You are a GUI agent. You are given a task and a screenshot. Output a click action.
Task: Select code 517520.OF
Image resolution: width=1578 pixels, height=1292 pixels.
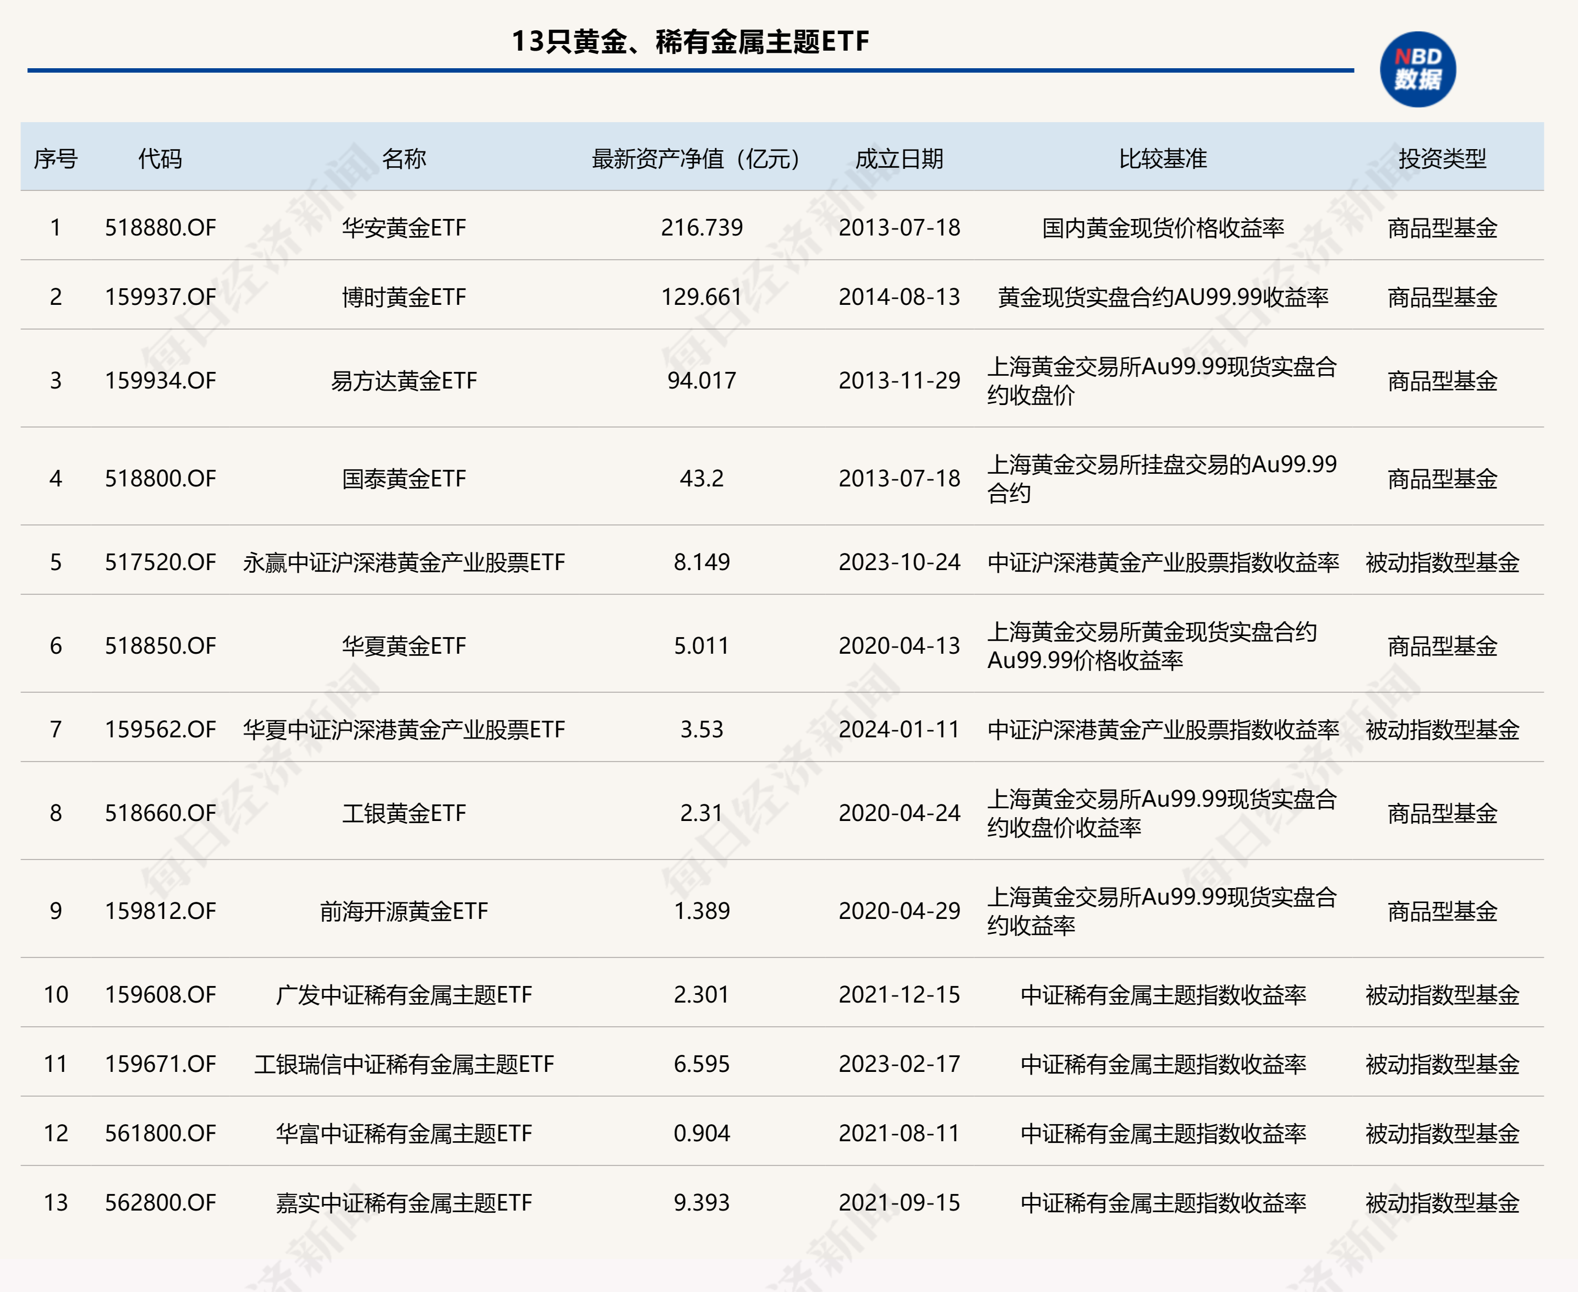[x=161, y=562]
